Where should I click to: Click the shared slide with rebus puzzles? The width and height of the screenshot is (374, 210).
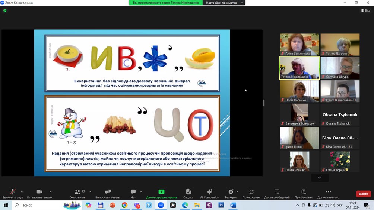coord(132,103)
